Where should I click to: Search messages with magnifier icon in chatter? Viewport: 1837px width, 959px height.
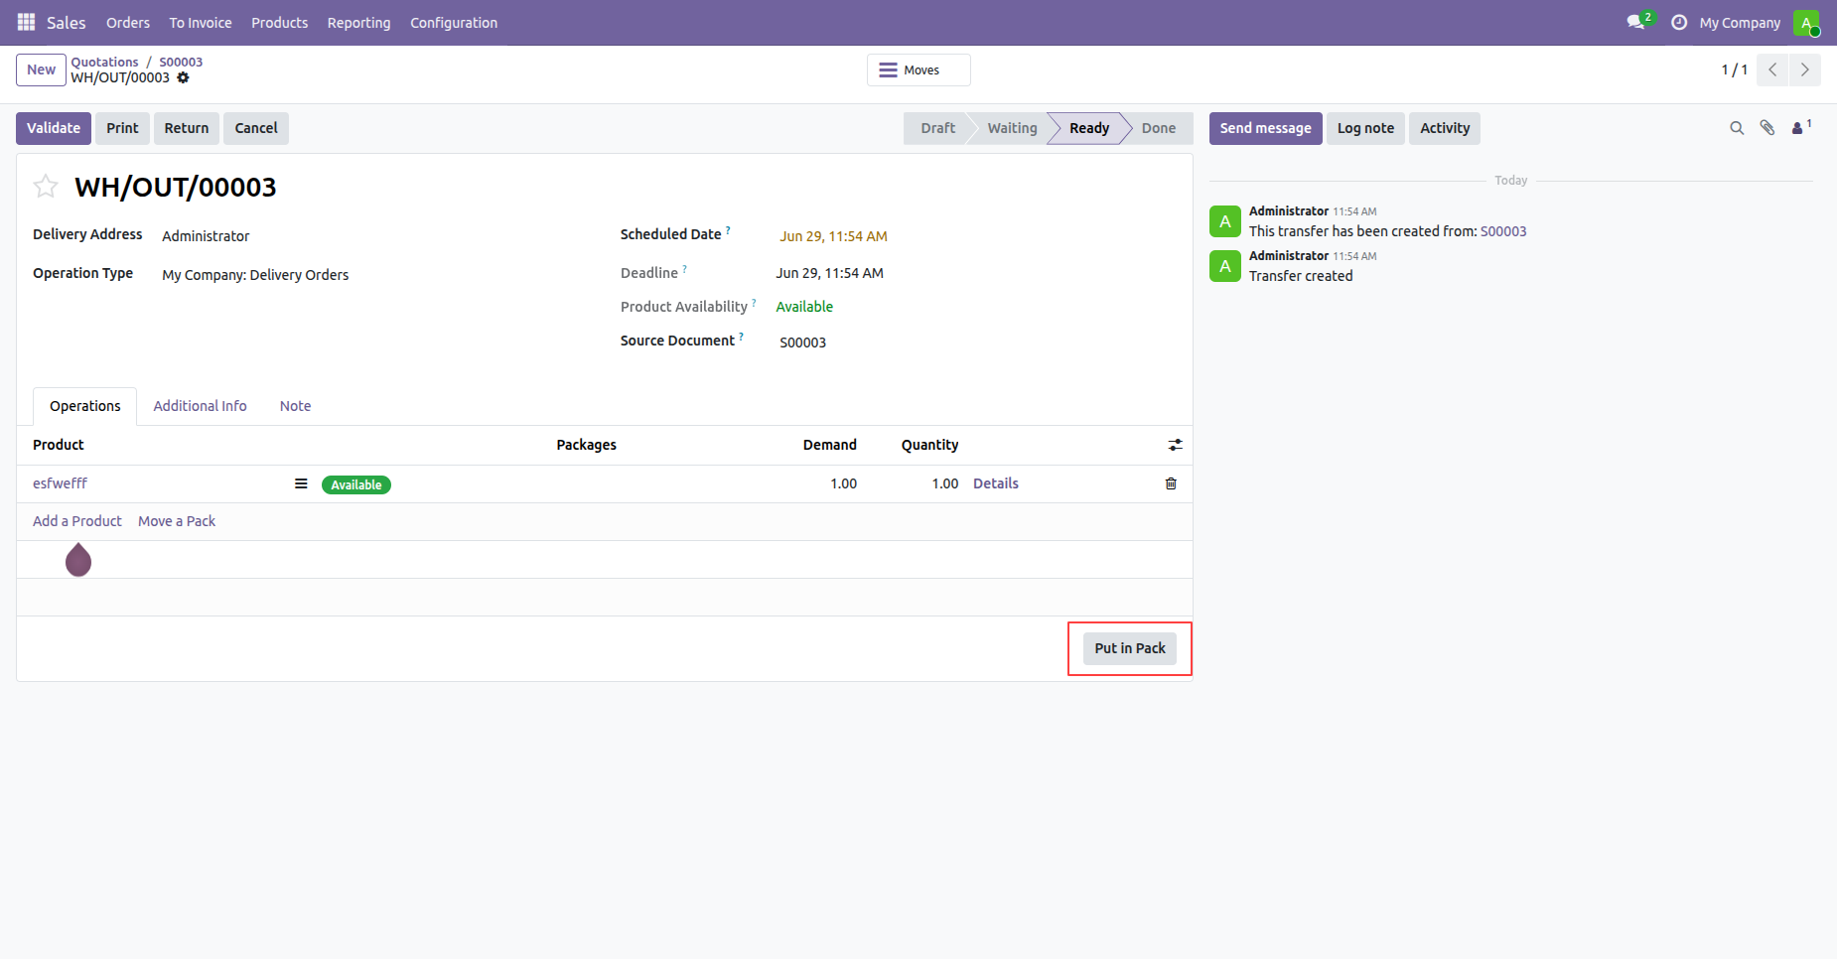(x=1737, y=128)
